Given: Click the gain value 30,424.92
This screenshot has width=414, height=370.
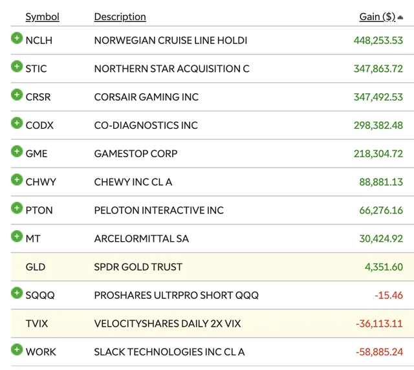Looking at the screenshot, I should pos(381,239).
